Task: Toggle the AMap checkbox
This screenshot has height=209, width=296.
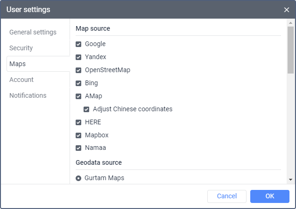Action: click(78, 96)
